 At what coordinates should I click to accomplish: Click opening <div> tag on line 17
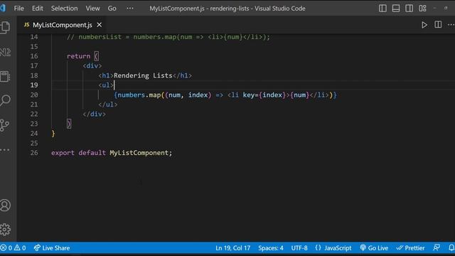[x=92, y=66]
